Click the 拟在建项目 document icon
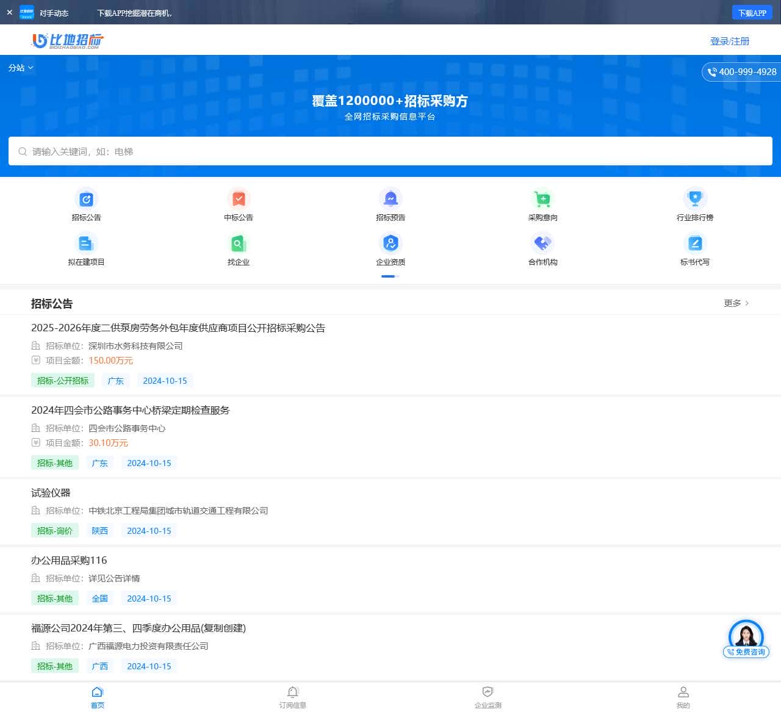 click(x=86, y=244)
